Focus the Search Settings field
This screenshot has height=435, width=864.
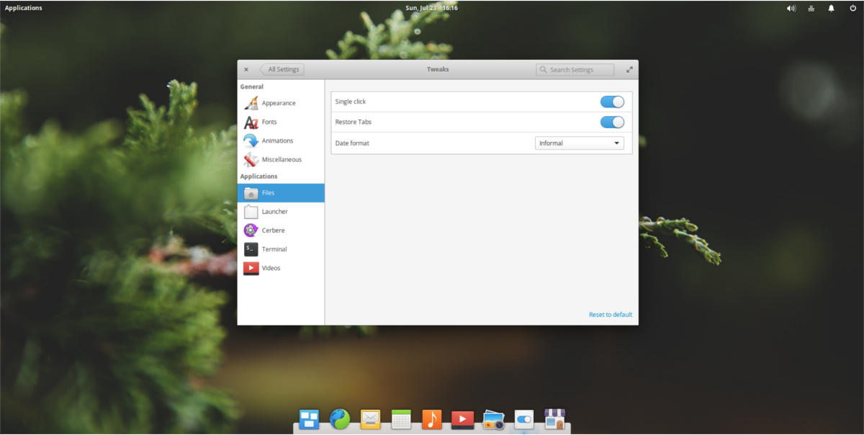pos(575,70)
